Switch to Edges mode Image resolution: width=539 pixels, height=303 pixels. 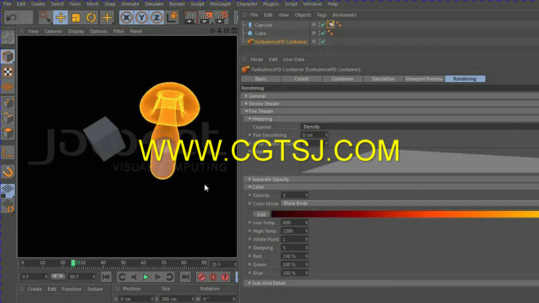[7, 118]
